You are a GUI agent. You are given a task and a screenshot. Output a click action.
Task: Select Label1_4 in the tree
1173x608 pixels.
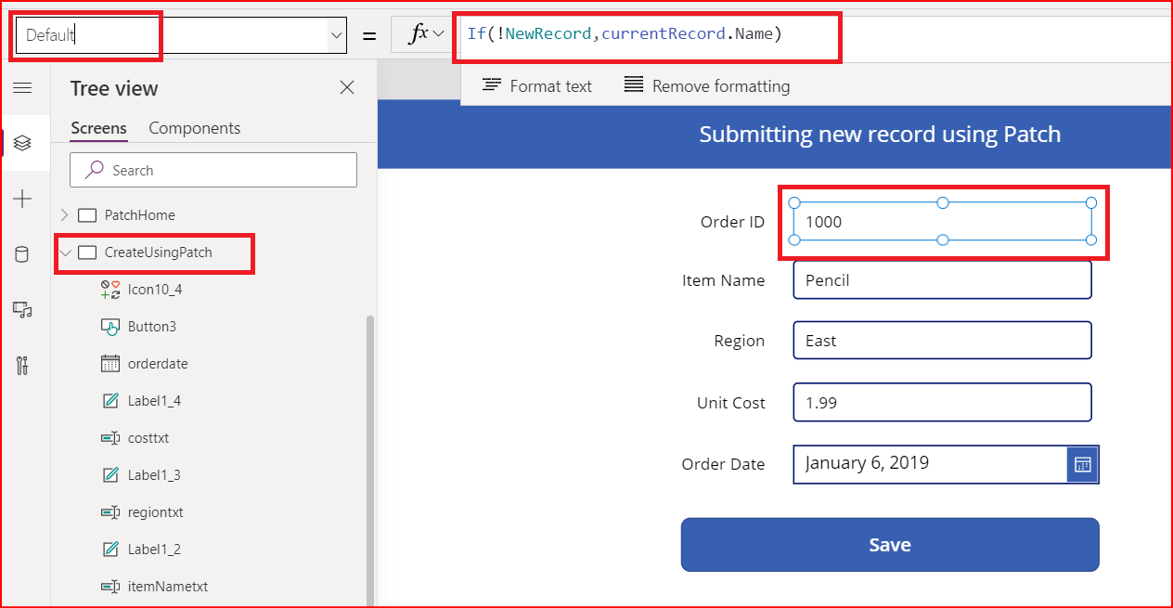click(154, 401)
